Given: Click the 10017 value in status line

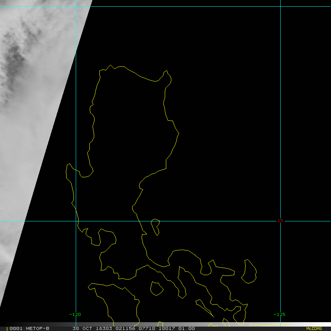Looking at the screenshot, I should 166,328.
